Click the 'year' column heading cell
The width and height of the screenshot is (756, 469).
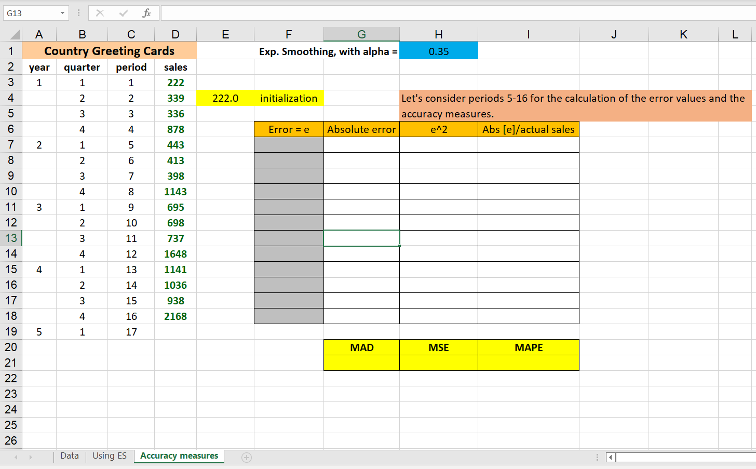point(39,67)
